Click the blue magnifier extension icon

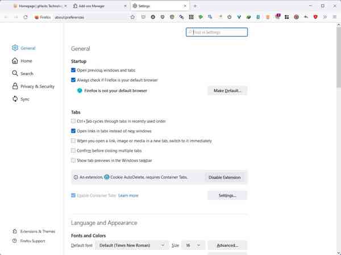[210, 17]
